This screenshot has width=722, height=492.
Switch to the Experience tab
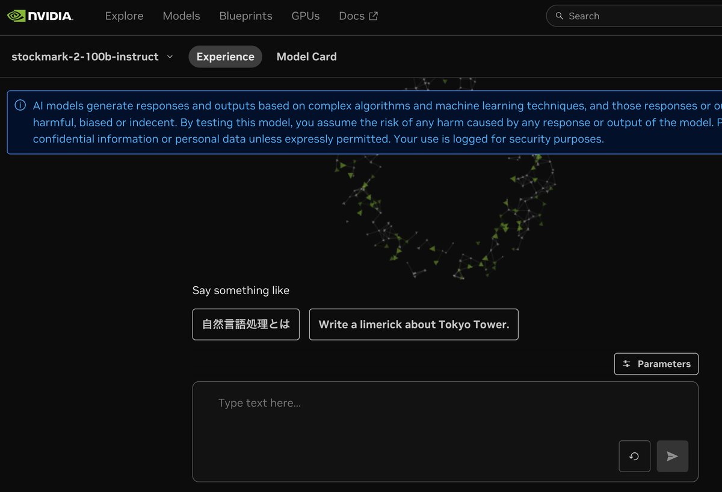pyautogui.click(x=225, y=57)
